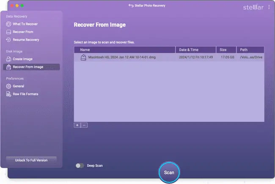This screenshot has width=275, height=184.
Task: Open the three-dot more options menu
Action: coord(269,7)
